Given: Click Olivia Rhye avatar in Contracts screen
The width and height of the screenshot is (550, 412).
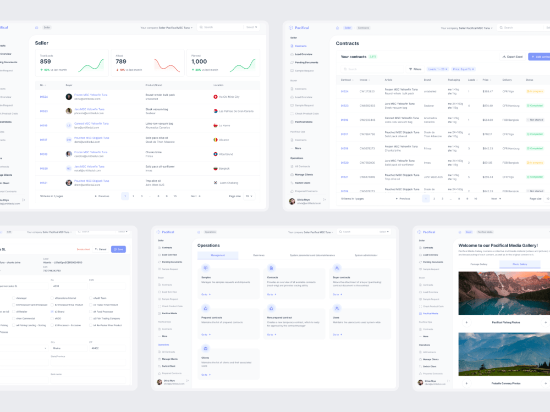Looking at the screenshot, I should [x=292, y=201].
